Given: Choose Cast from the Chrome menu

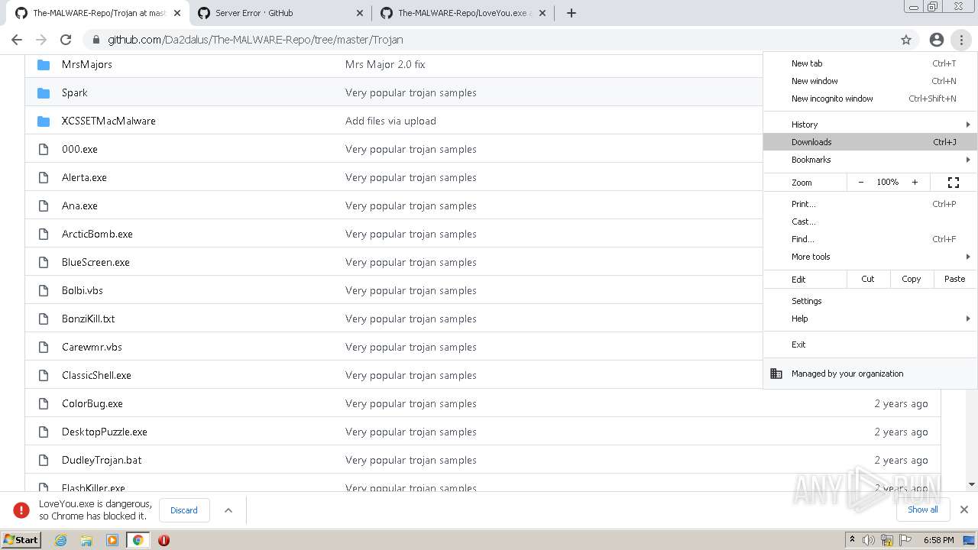Looking at the screenshot, I should pyautogui.click(x=870, y=222).
